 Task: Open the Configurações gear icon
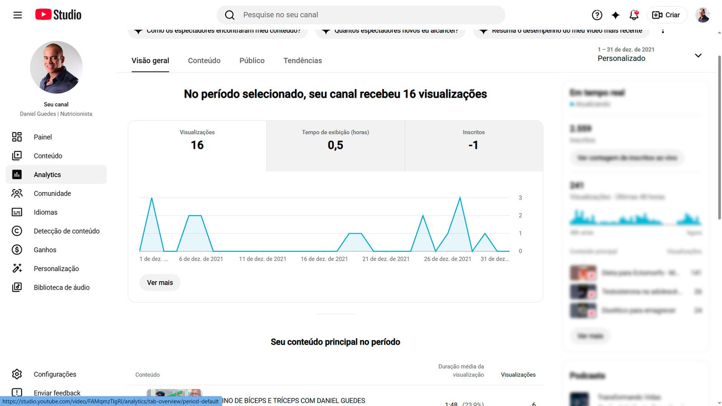(17, 374)
